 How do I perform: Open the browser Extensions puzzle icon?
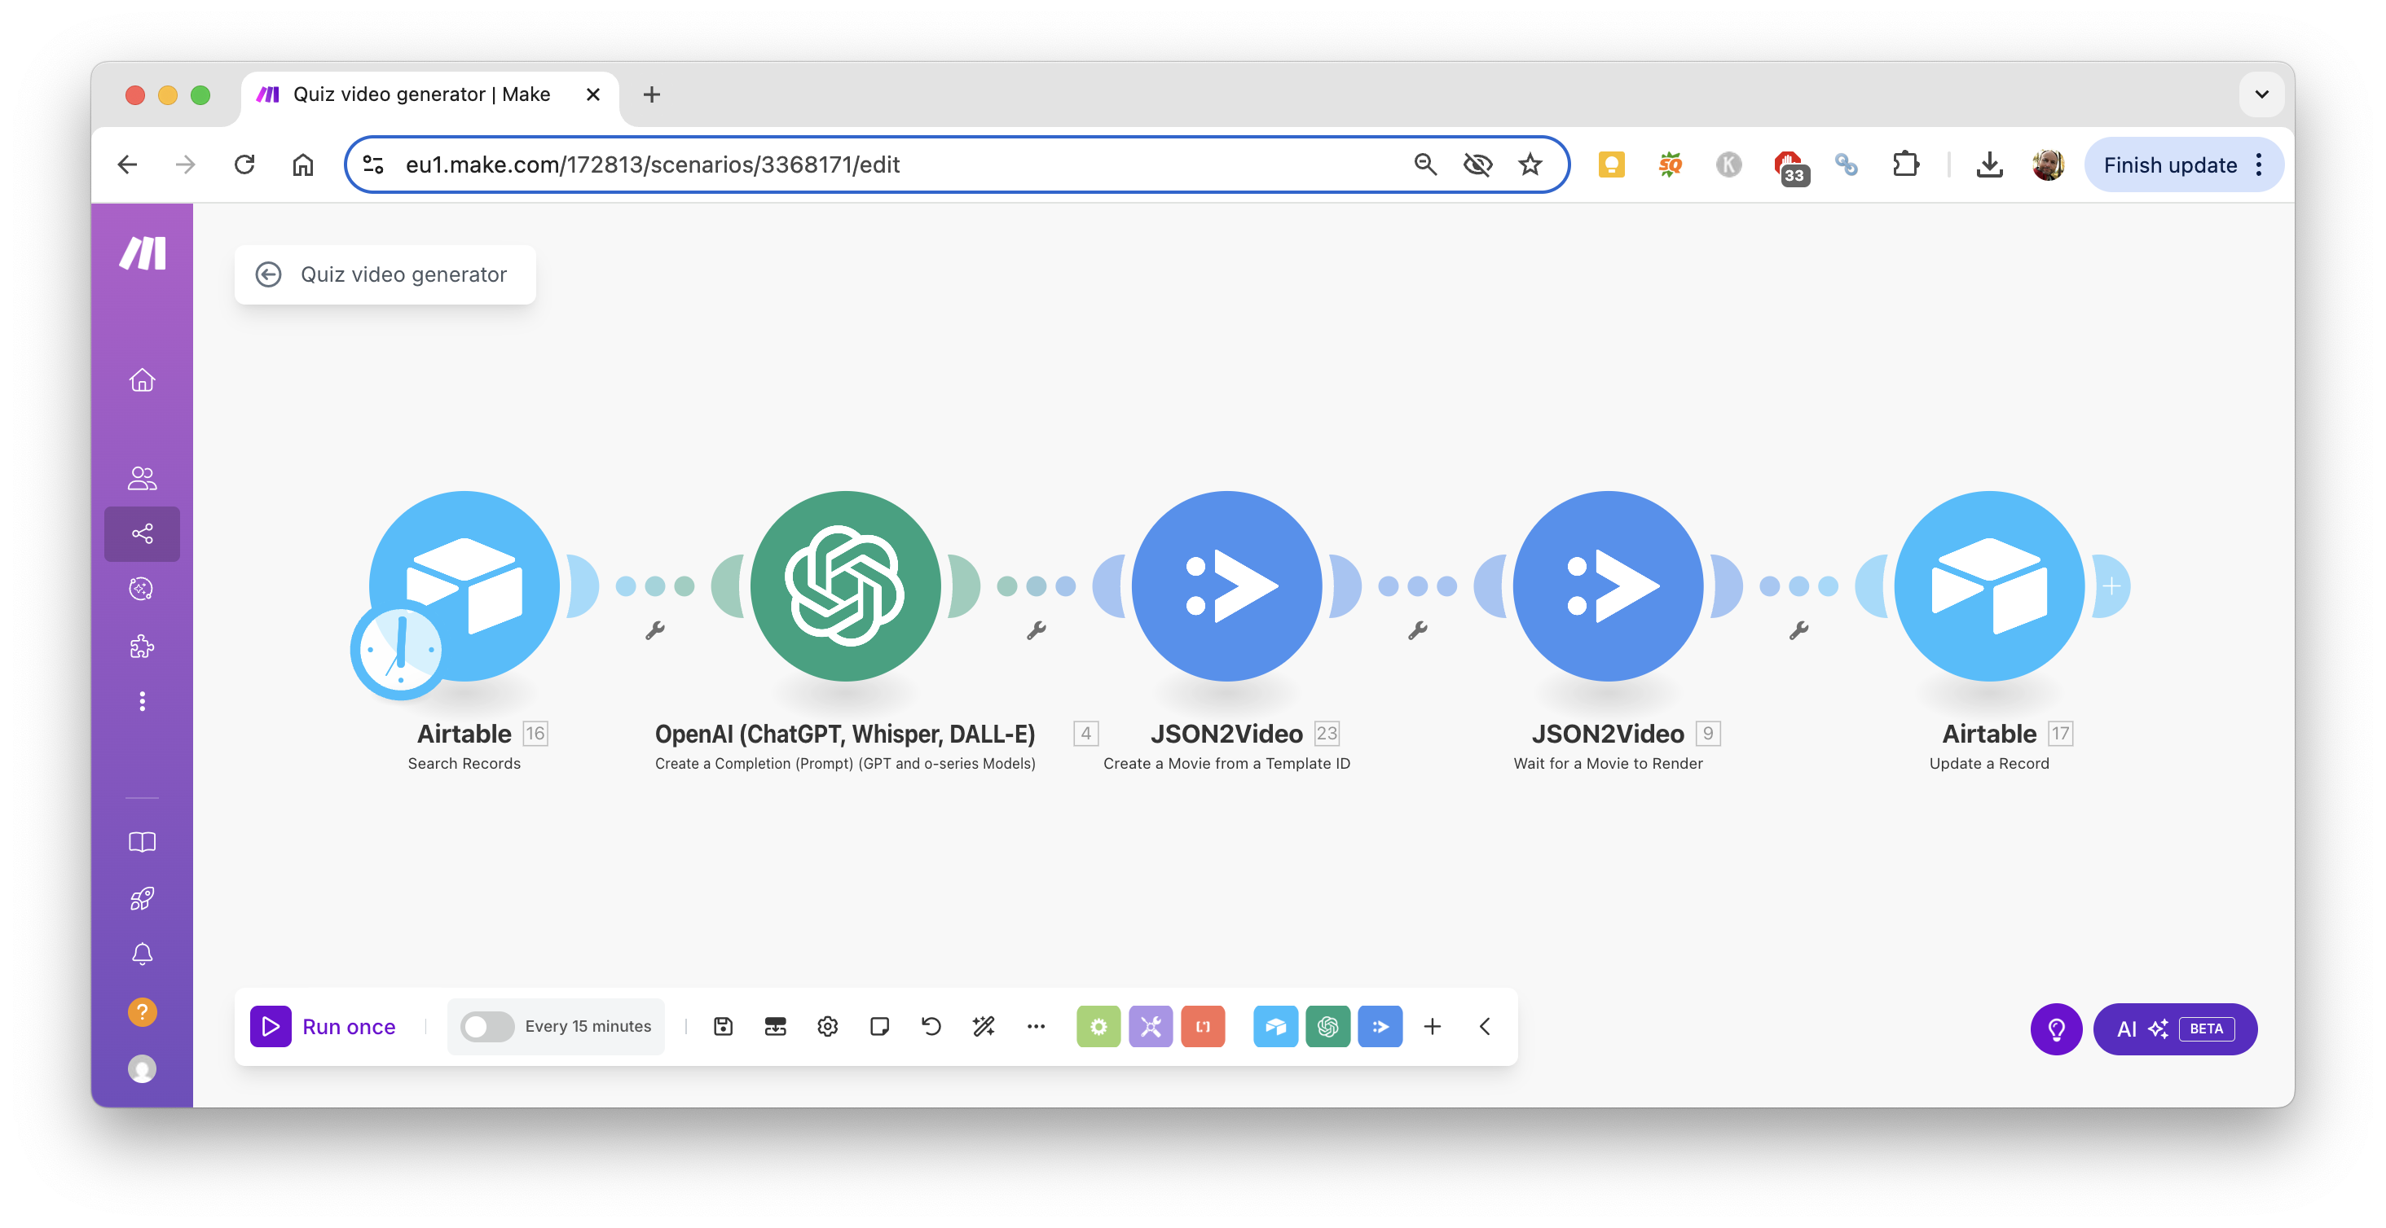tap(1905, 164)
